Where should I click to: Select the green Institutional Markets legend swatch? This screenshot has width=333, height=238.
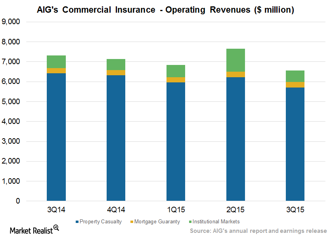190,222
